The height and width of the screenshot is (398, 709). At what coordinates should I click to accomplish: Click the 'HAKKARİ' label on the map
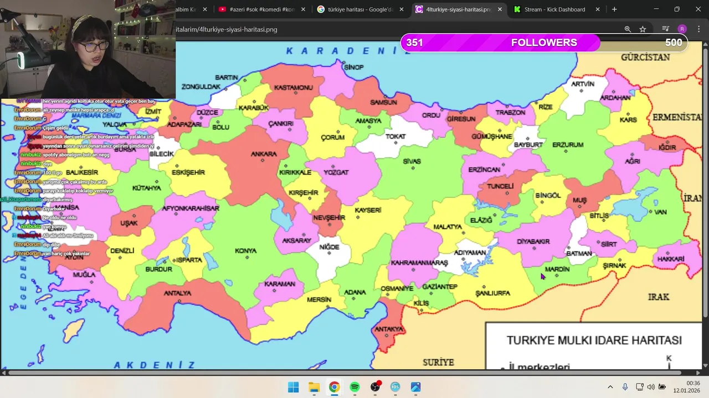click(x=671, y=259)
